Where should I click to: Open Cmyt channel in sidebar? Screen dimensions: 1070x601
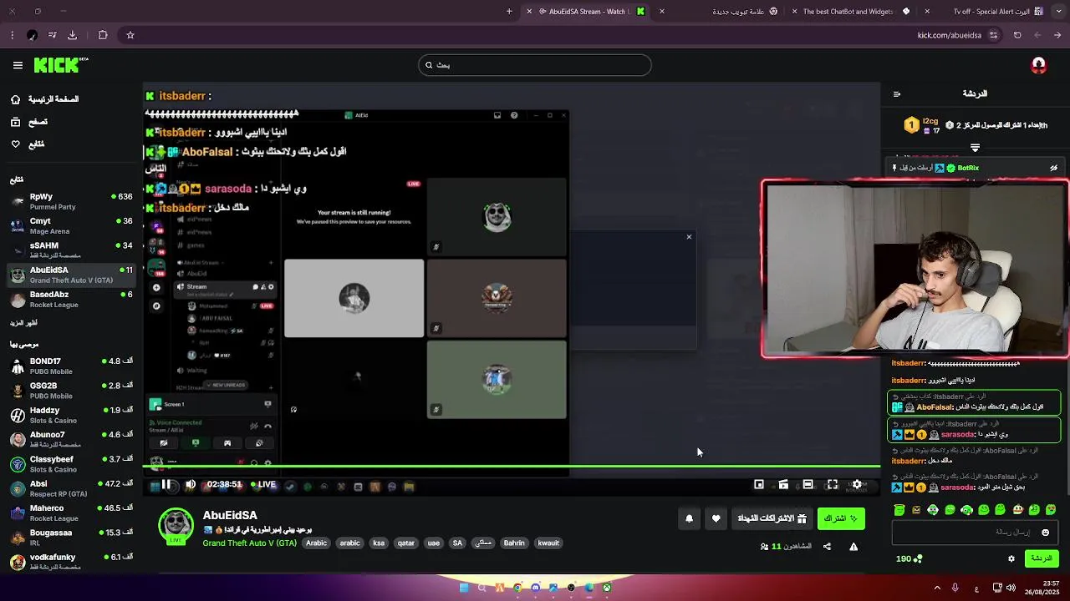pyautogui.click(x=71, y=225)
